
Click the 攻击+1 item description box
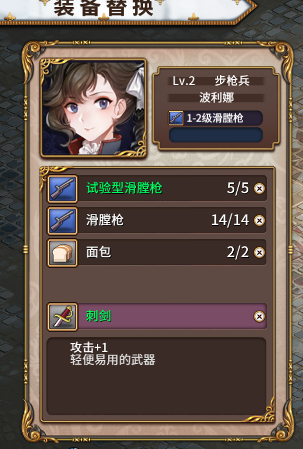point(156,376)
